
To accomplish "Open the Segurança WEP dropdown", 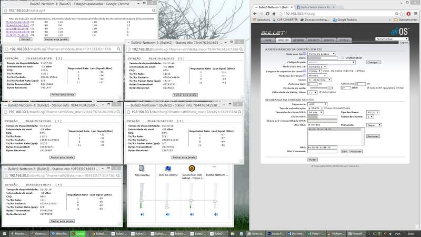I will coord(317,104).
